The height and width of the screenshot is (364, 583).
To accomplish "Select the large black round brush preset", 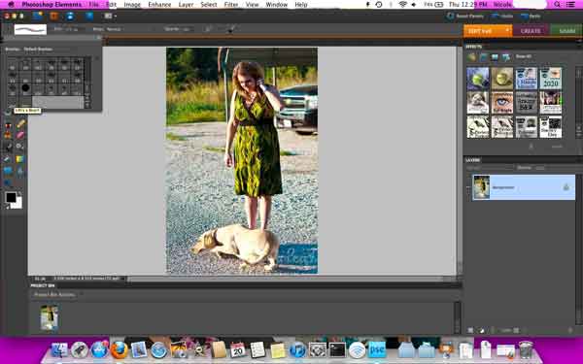I will [x=25, y=88].
